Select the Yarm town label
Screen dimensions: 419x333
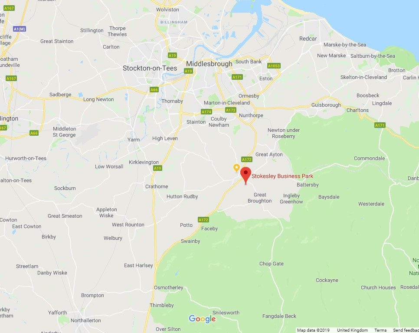[133, 139]
